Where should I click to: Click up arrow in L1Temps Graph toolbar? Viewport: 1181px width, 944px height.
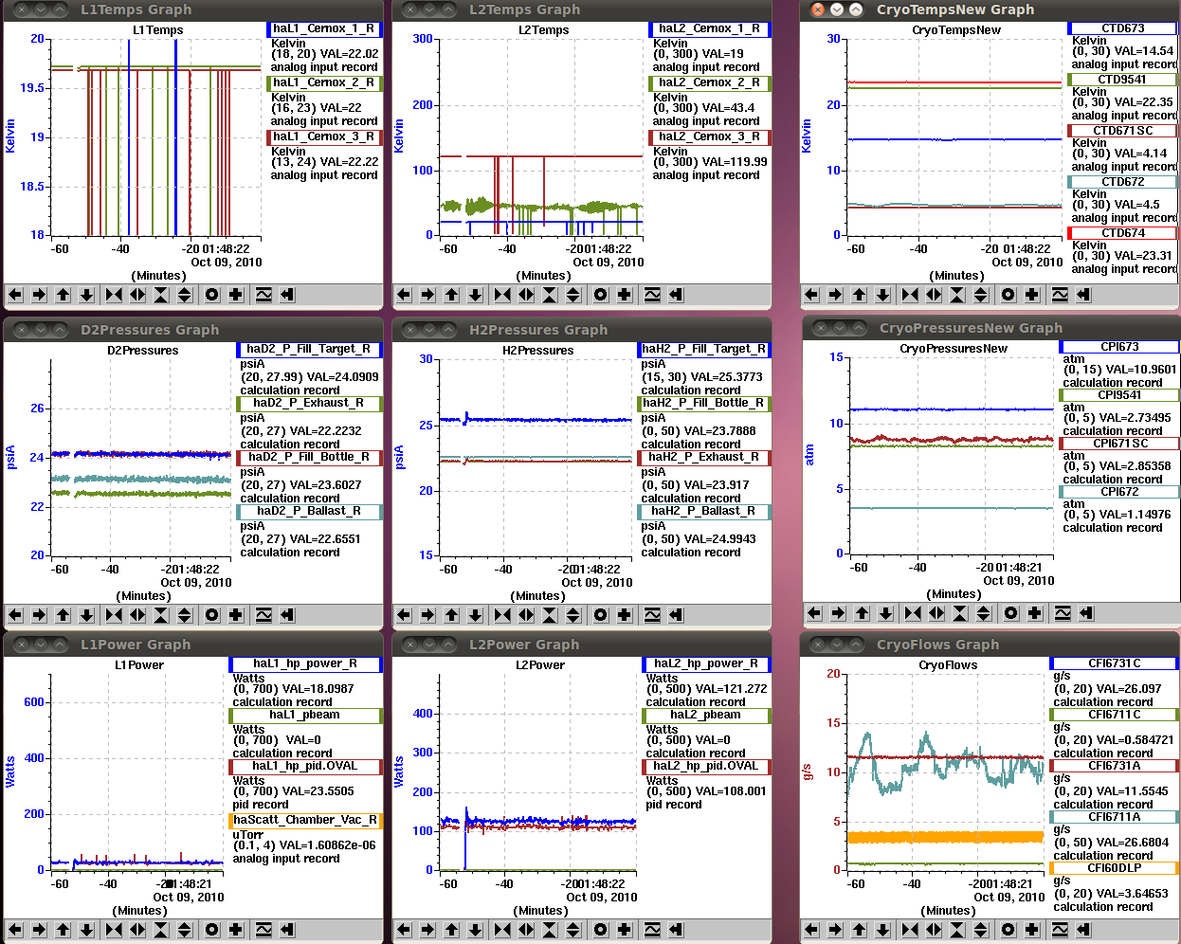coord(64,295)
